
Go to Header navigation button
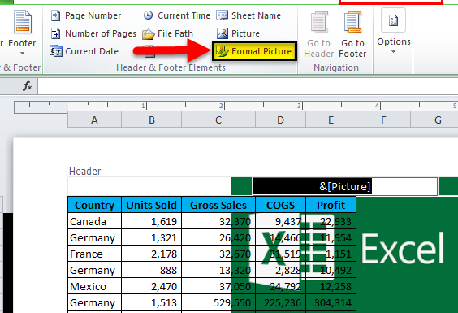(318, 34)
